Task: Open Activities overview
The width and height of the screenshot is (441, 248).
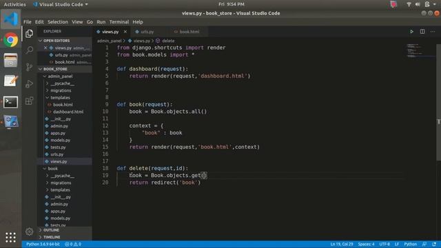Action: coord(14,4)
